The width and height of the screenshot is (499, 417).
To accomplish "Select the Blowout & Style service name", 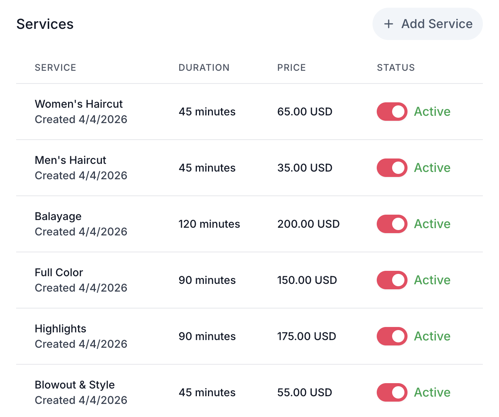I will (75, 385).
